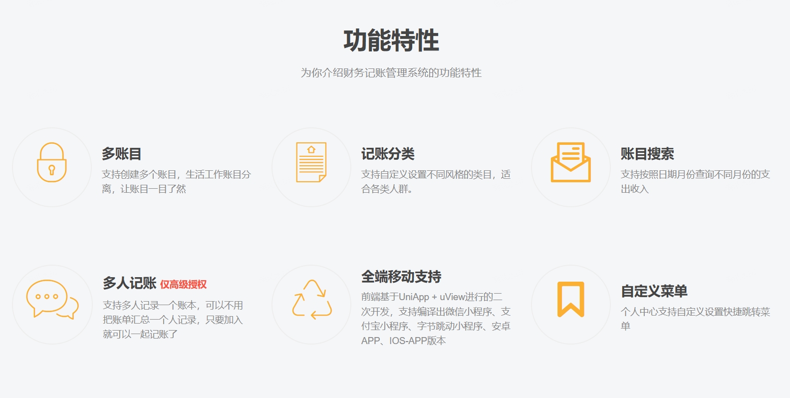Click the 自定义菜单 feature title
This screenshot has width=790, height=398.
coord(654,291)
